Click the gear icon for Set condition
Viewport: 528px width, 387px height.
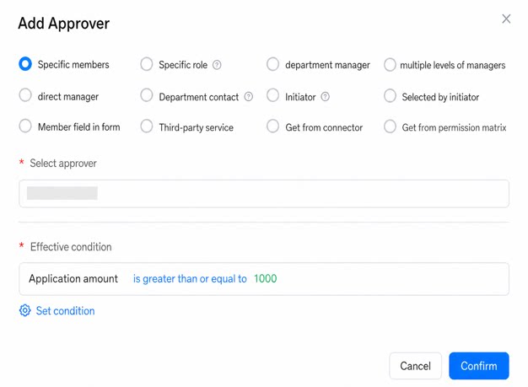click(25, 310)
